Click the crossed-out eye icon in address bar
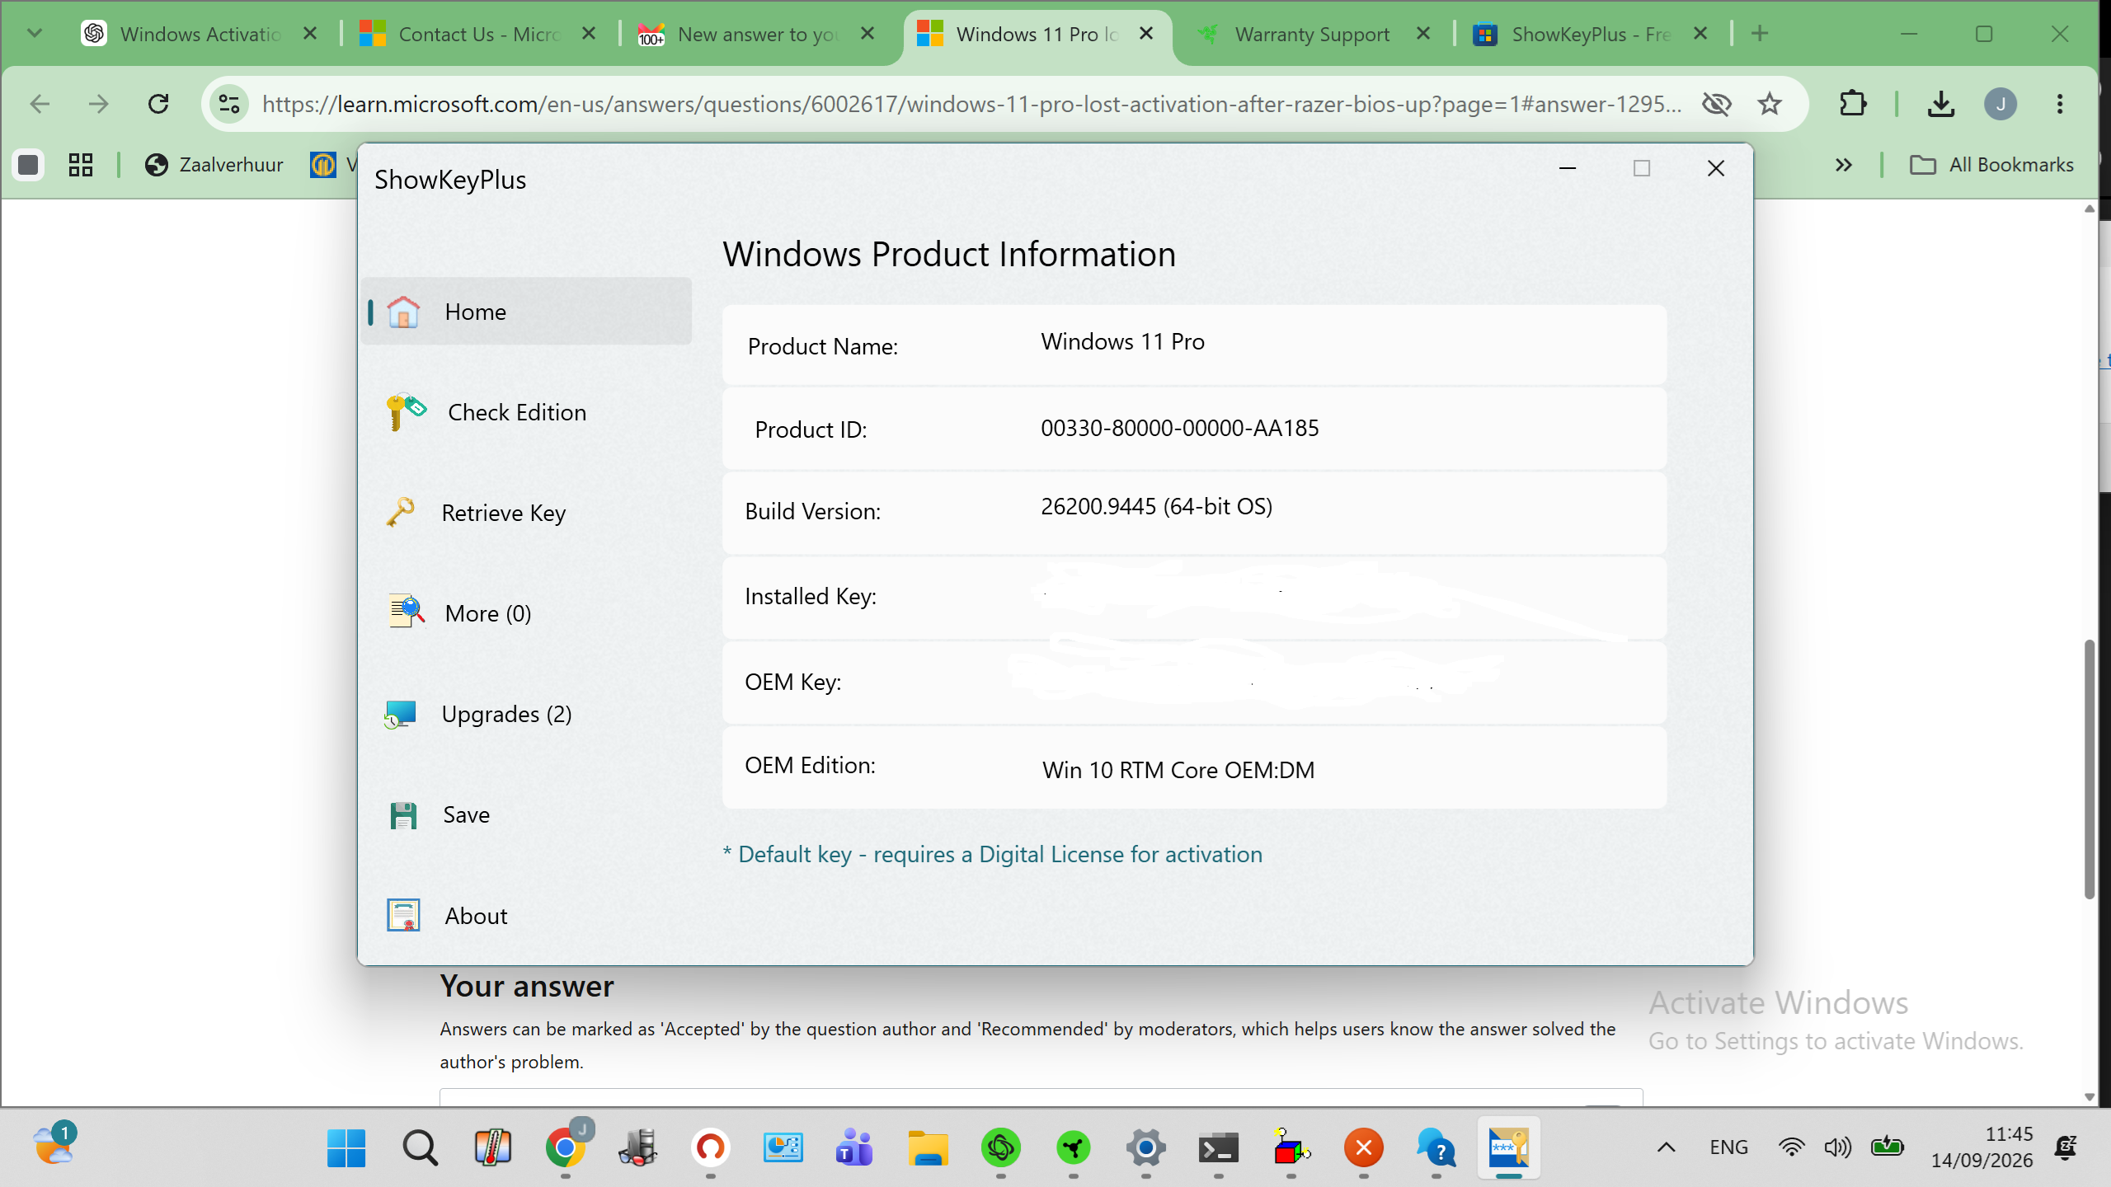The image size is (2111, 1187). tap(1717, 104)
